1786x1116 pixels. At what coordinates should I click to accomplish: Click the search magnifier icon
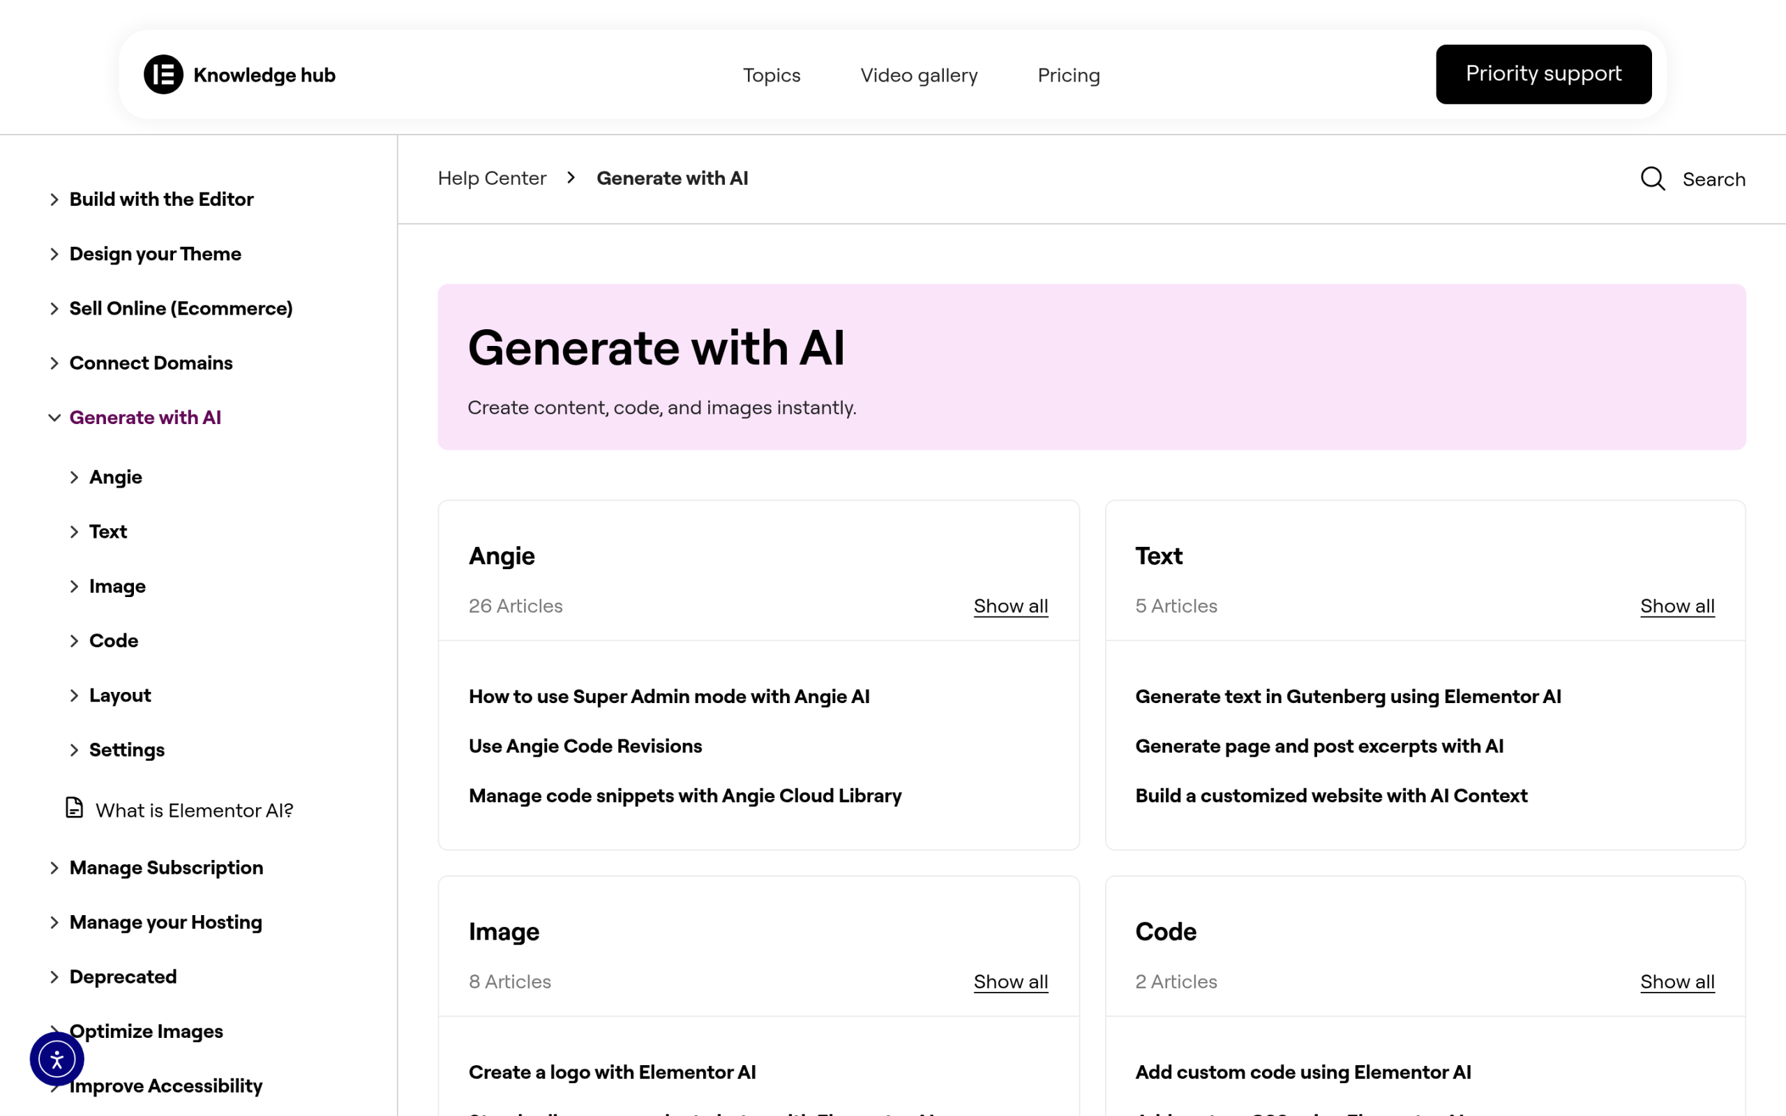pyautogui.click(x=1653, y=179)
